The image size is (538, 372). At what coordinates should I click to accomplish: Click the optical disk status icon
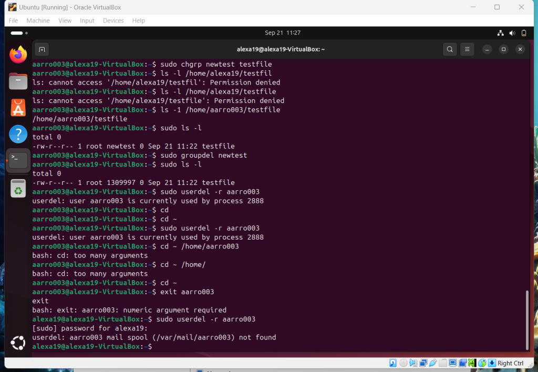tap(403, 363)
